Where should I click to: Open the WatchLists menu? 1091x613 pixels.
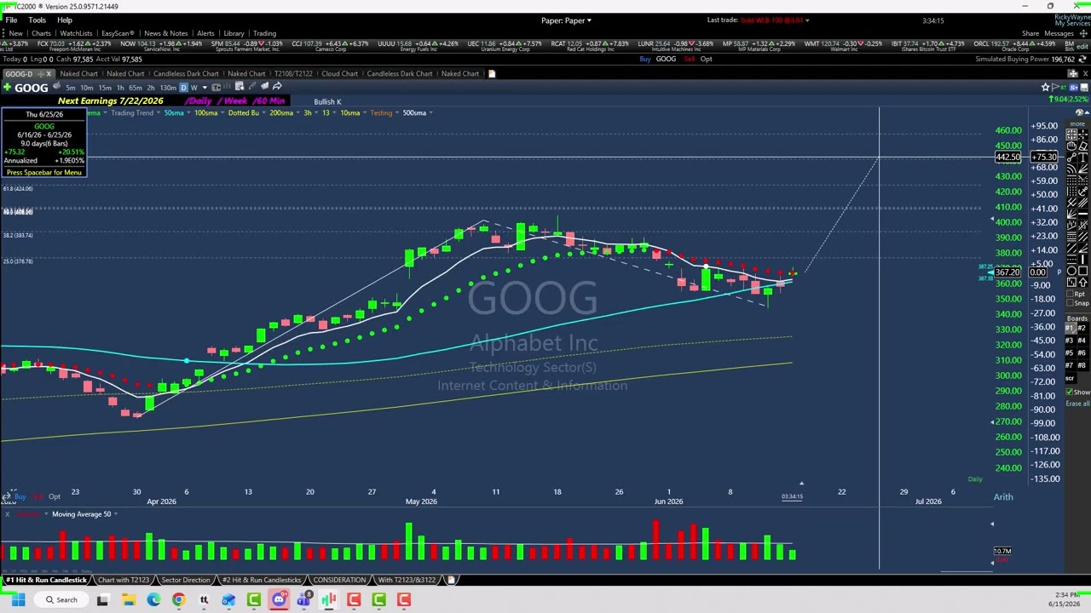76,33
